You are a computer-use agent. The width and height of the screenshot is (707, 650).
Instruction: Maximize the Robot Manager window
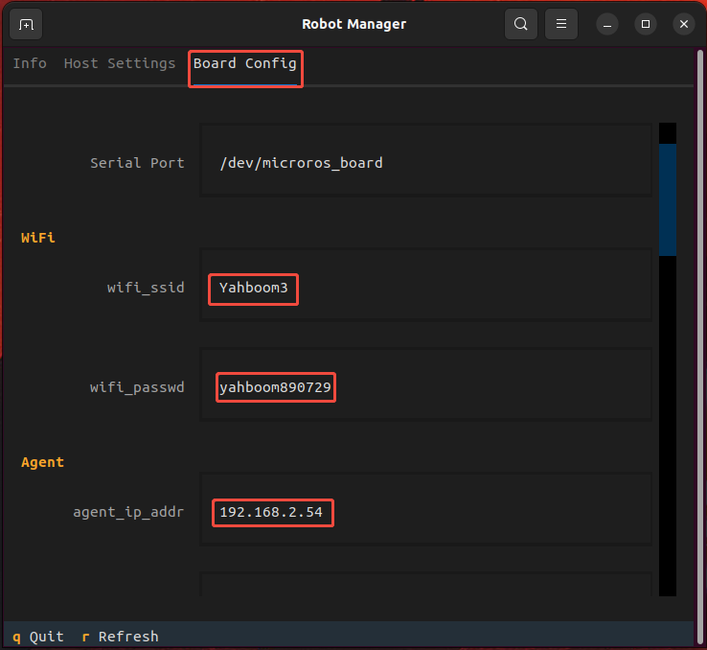pos(646,24)
